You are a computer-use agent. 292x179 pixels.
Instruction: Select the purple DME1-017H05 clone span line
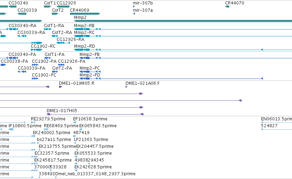95,114
